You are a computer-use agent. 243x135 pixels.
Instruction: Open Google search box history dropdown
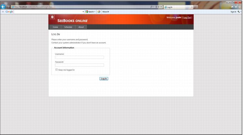pos(83,12)
